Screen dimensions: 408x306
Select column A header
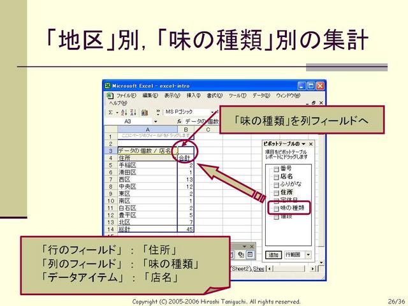click(147, 129)
